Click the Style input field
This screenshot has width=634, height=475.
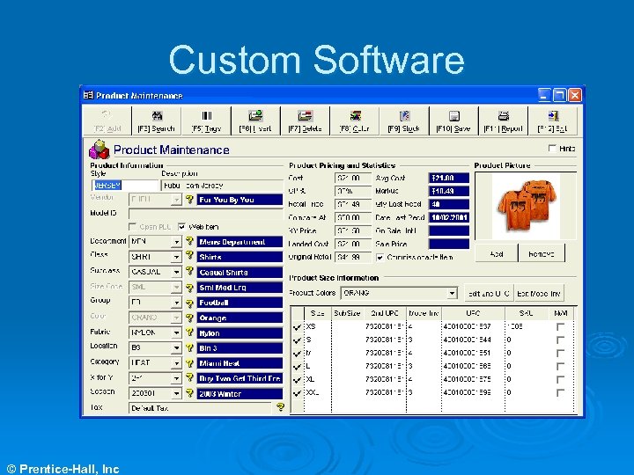point(125,186)
